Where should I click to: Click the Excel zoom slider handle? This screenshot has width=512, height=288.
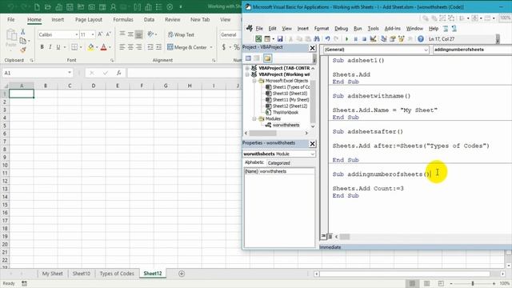click(472, 283)
